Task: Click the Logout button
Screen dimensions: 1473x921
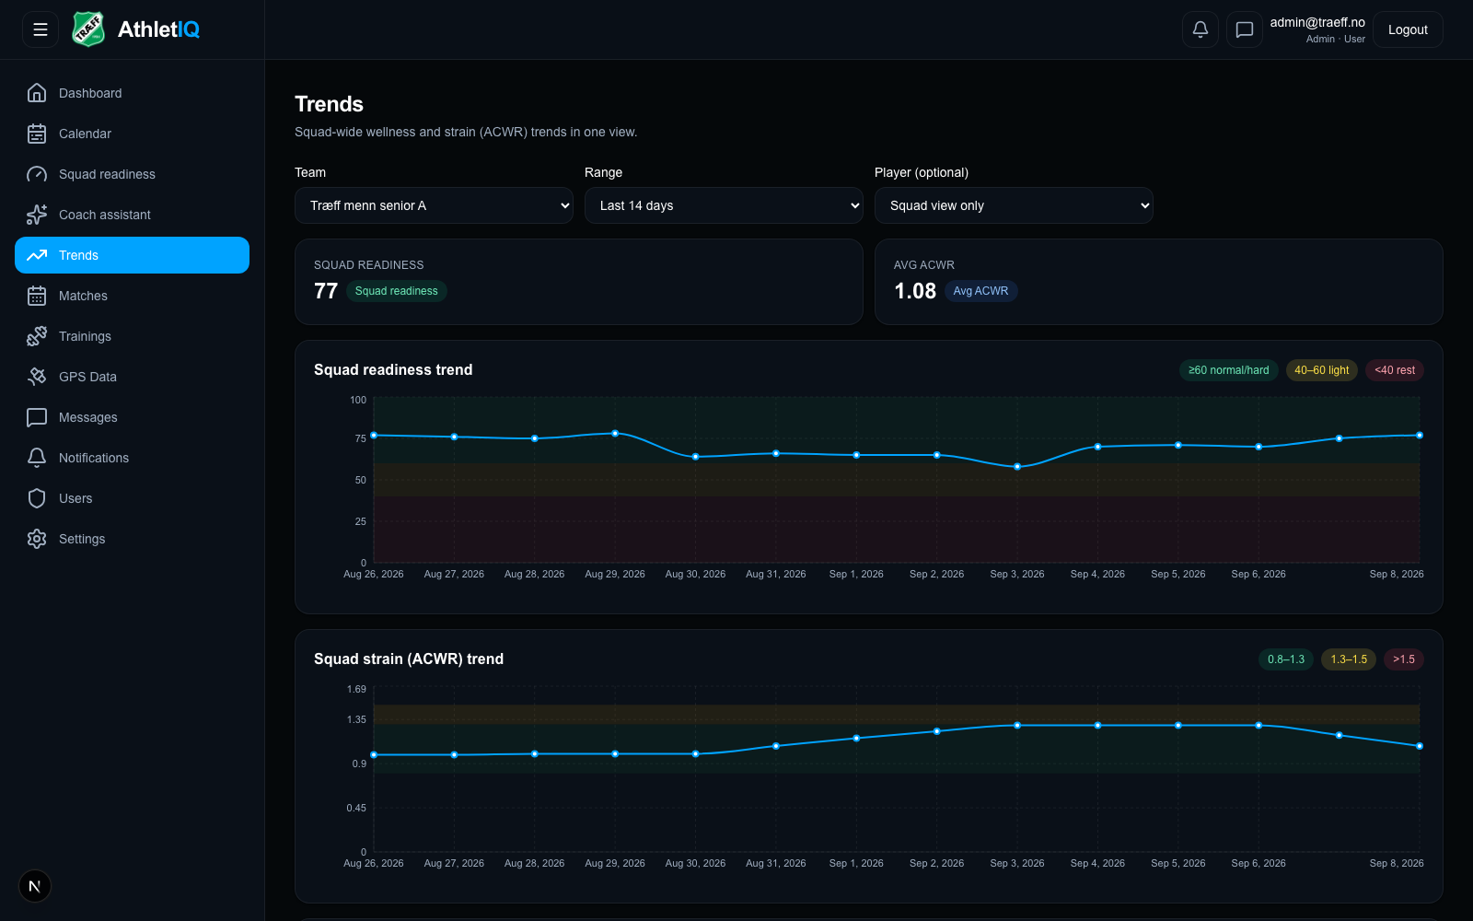Action: point(1408,29)
